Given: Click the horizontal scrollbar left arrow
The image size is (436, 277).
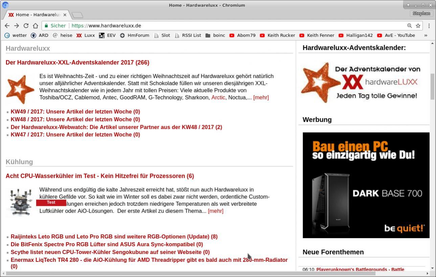Looking at the screenshot, I should pyautogui.click(x=3, y=273).
